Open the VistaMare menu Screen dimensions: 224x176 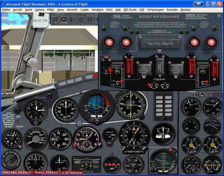[x=97, y=10]
